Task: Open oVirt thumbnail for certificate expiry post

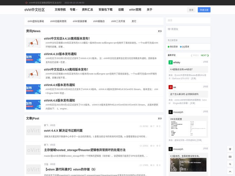Action: click(33, 130)
